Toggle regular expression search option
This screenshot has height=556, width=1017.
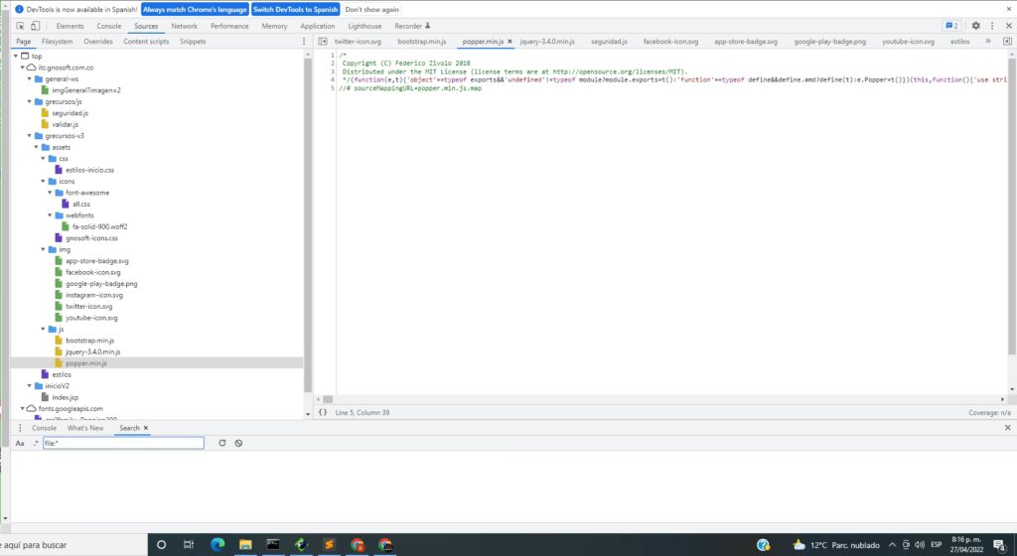[36, 443]
